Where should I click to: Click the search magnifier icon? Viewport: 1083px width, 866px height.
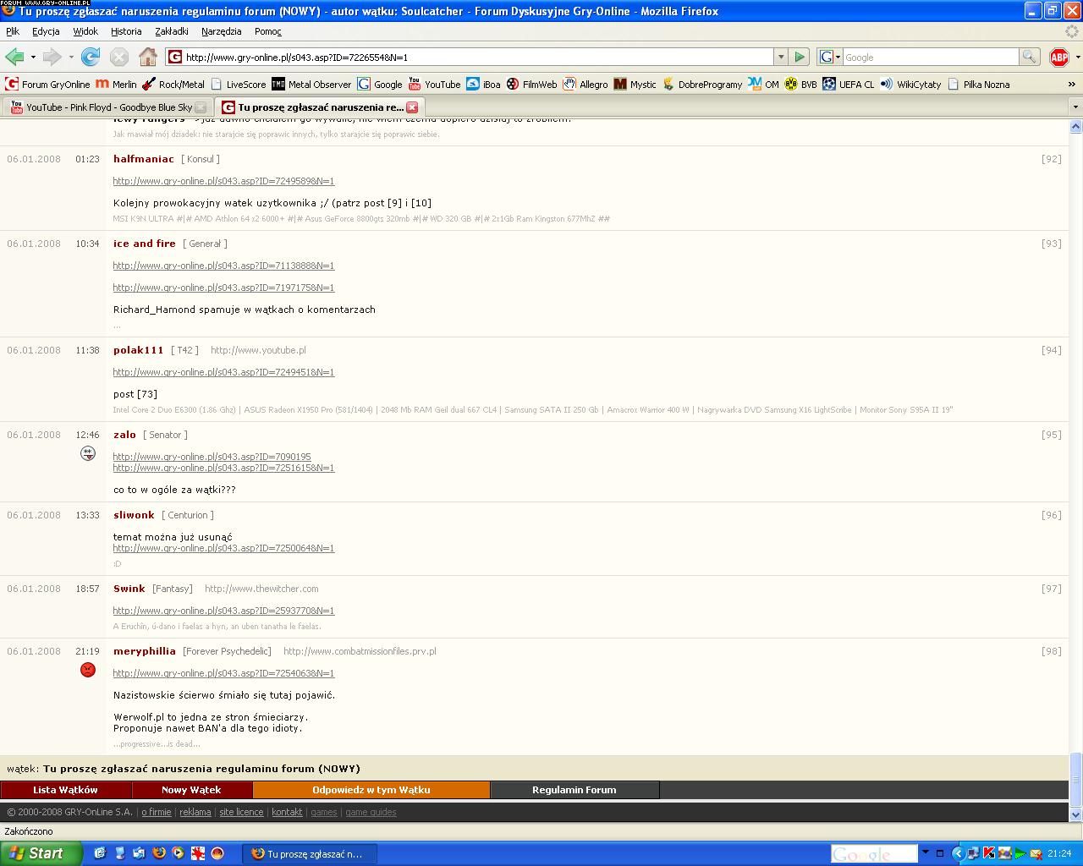click(1029, 57)
